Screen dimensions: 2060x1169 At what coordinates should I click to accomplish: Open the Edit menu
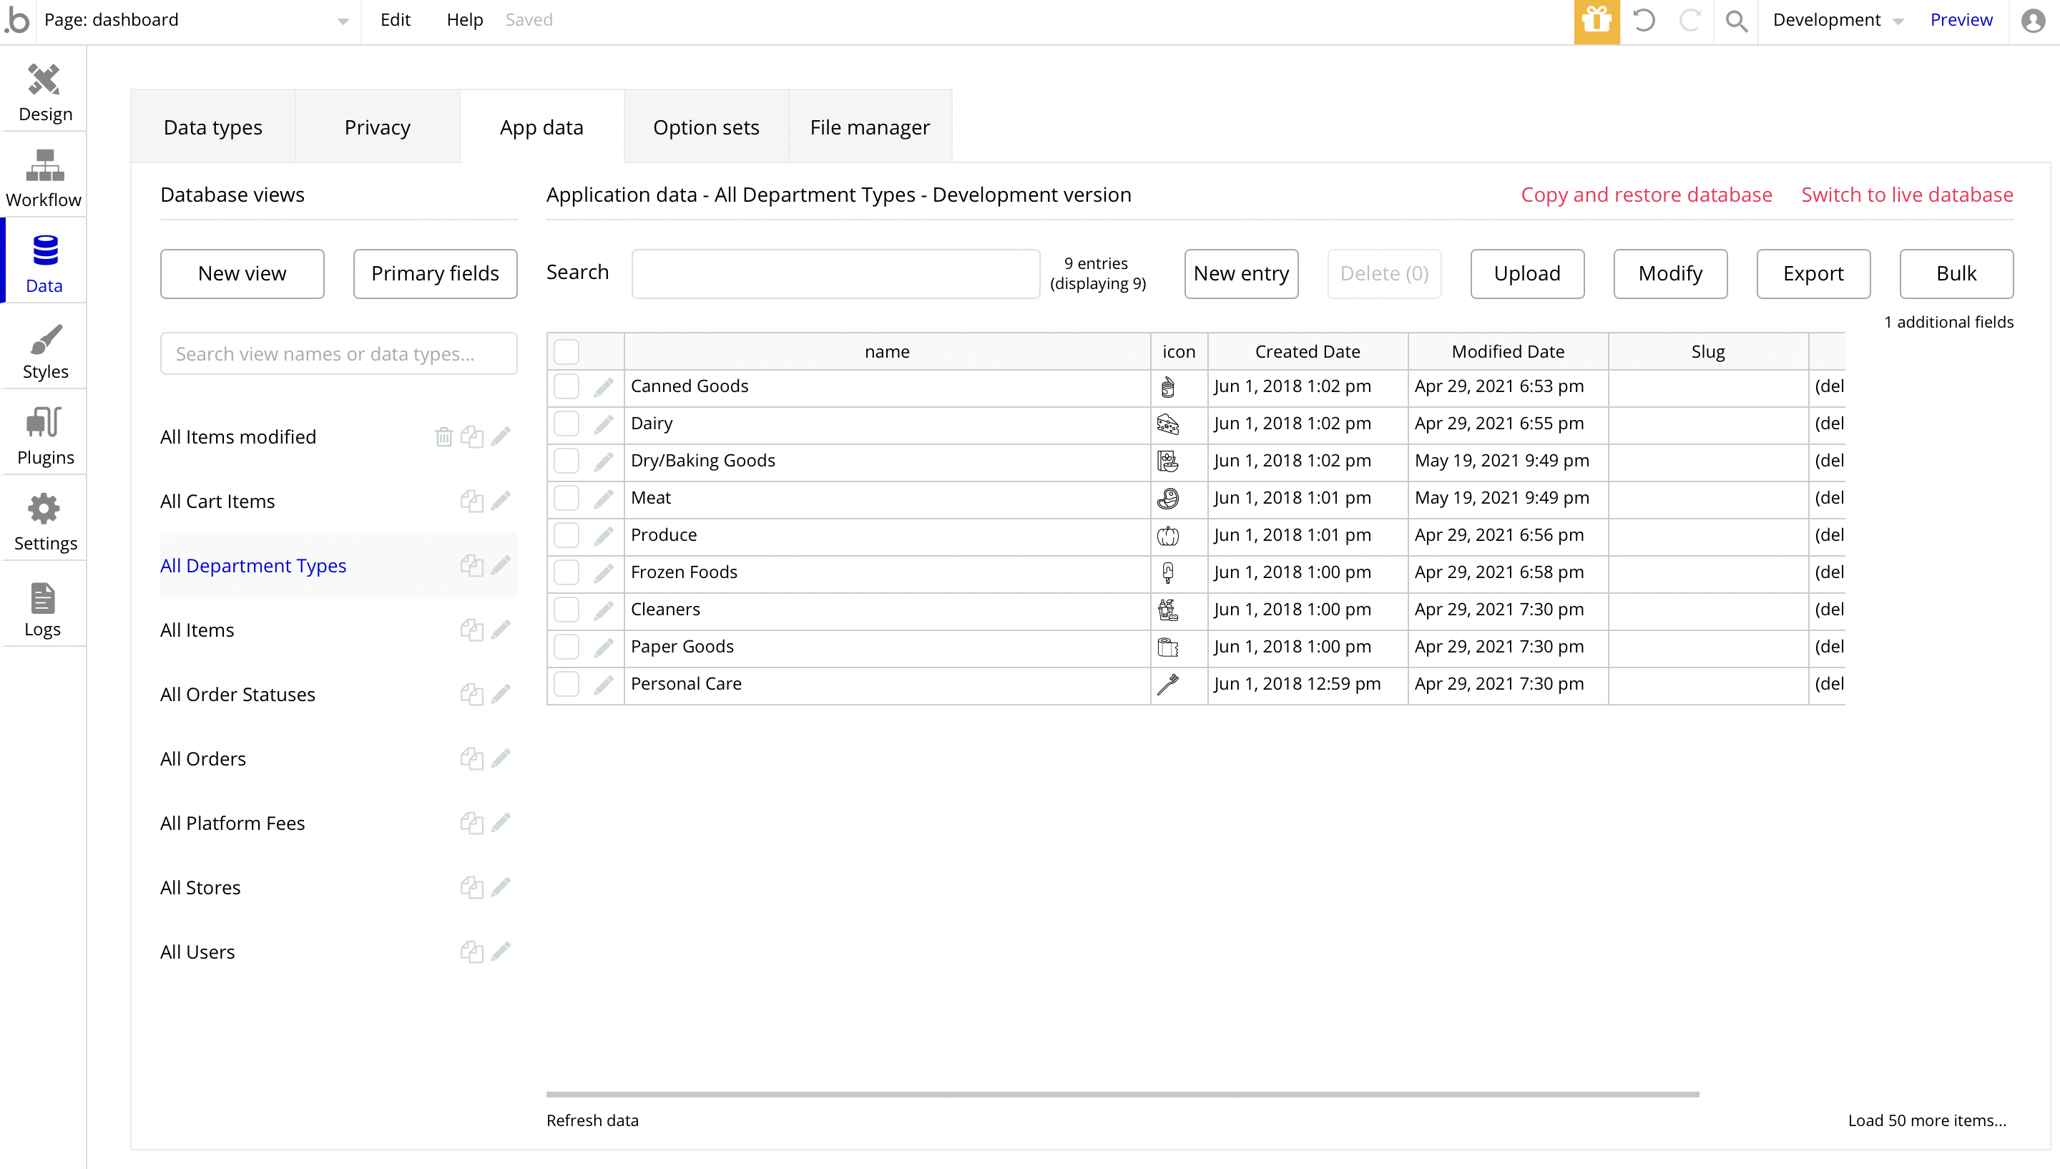tap(395, 20)
